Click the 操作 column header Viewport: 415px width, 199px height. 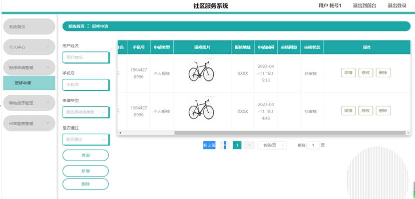pyautogui.click(x=367, y=47)
